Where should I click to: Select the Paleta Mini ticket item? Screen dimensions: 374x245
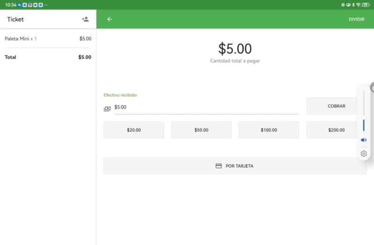pos(48,39)
